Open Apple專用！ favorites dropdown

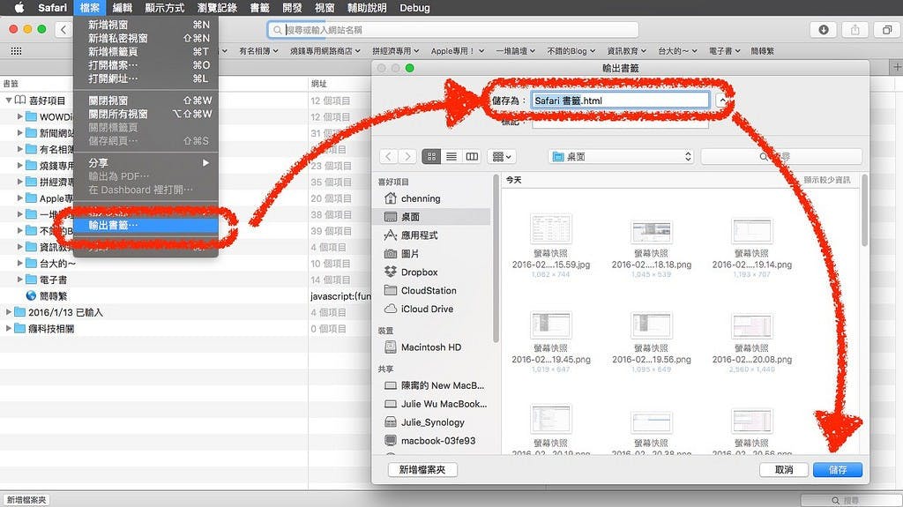(x=458, y=51)
